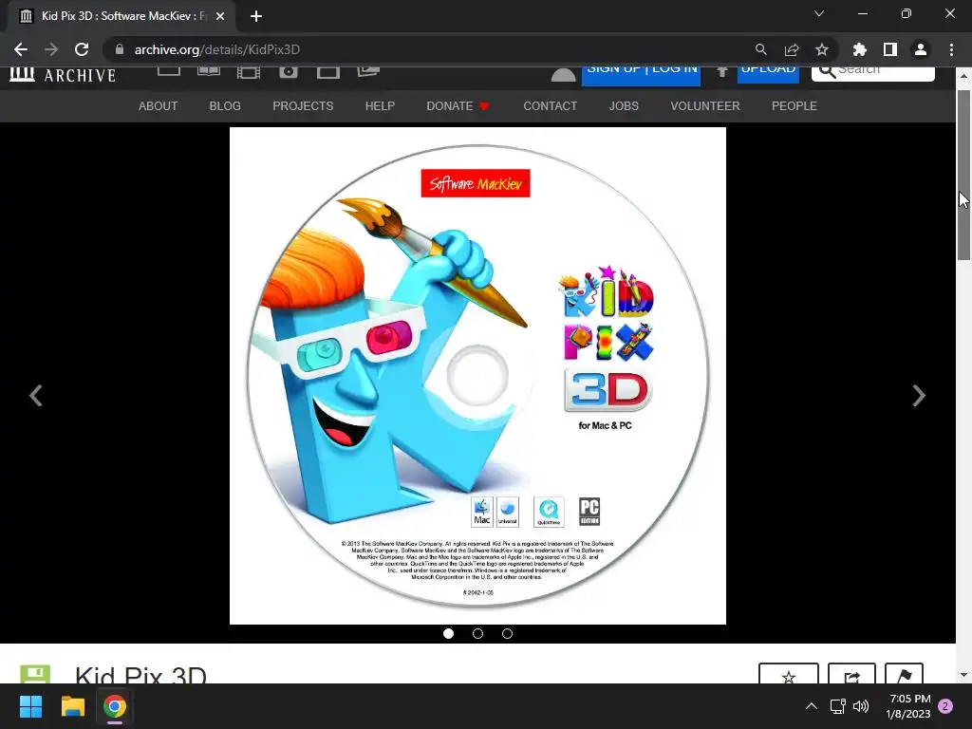View site information lock icon
The image size is (972, 729).
[x=120, y=49]
